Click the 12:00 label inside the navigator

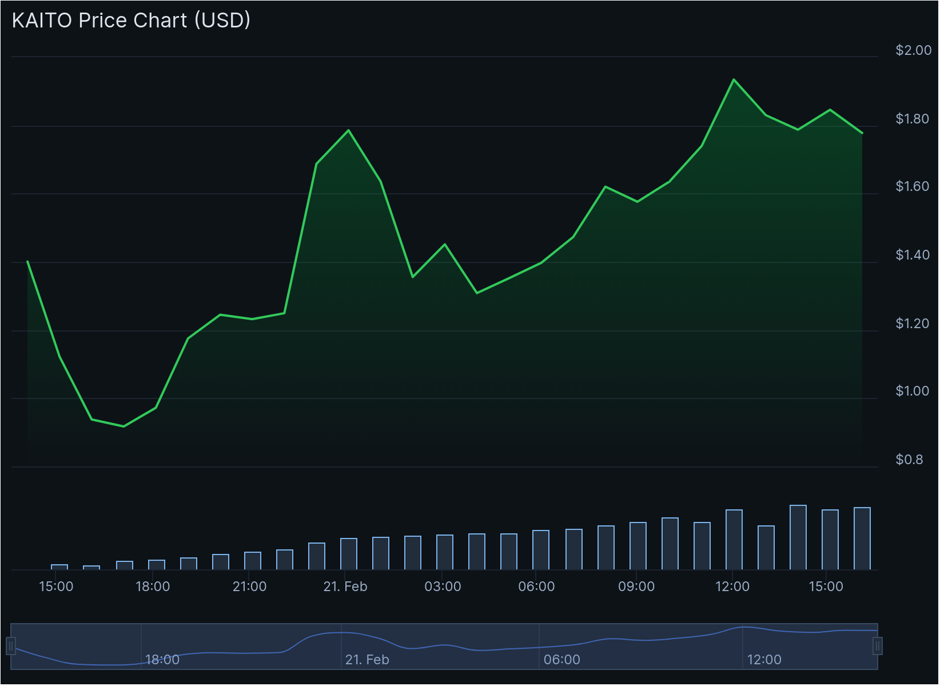764,660
